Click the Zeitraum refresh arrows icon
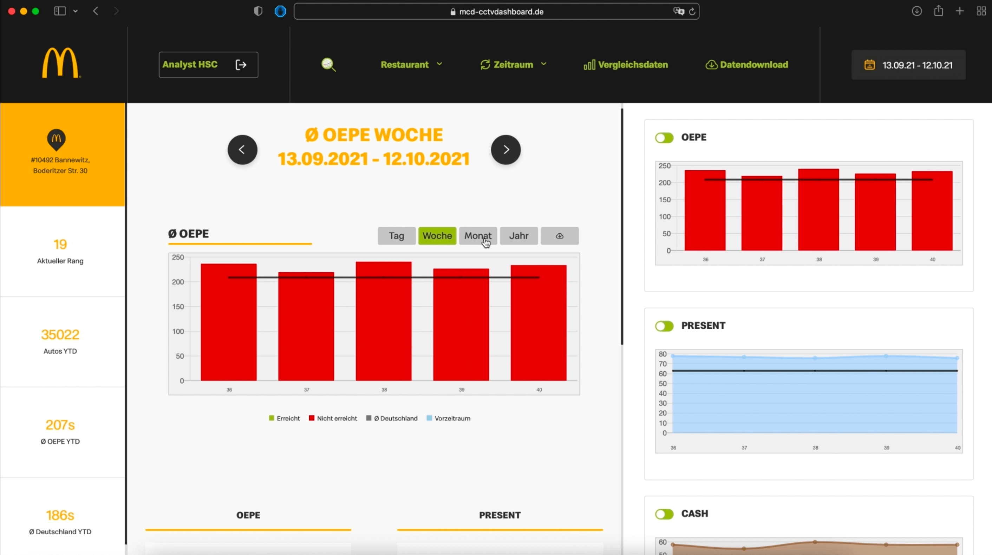 click(485, 64)
